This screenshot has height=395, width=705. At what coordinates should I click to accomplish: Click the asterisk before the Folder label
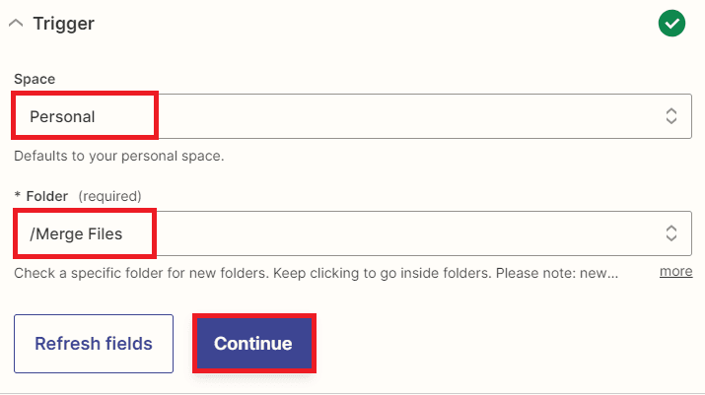pos(17,195)
